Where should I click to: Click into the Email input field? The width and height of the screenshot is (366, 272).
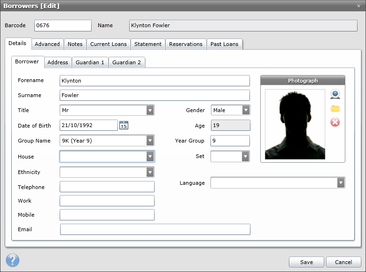155,229
